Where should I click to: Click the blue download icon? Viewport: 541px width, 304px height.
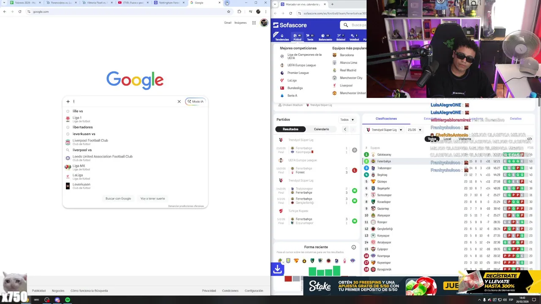277,269
